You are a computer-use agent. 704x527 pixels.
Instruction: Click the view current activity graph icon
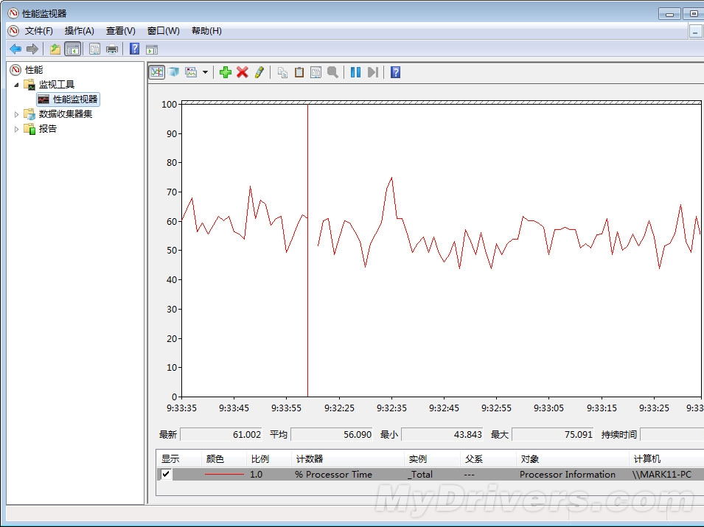pyautogui.click(x=156, y=72)
